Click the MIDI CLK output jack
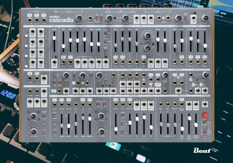This screenshot has height=163, width=233. pyautogui.click(x=33, y=62)
